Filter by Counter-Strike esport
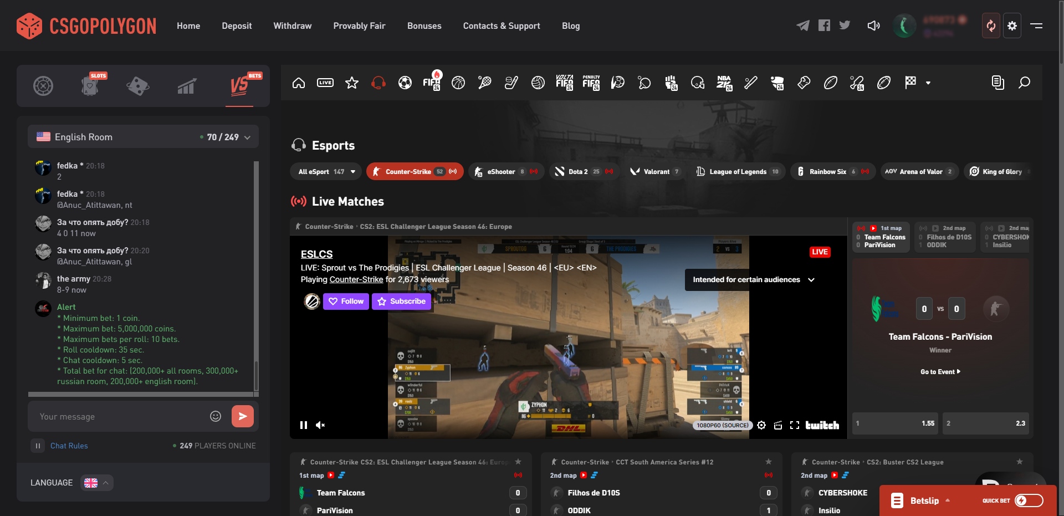 click(415, 172)
